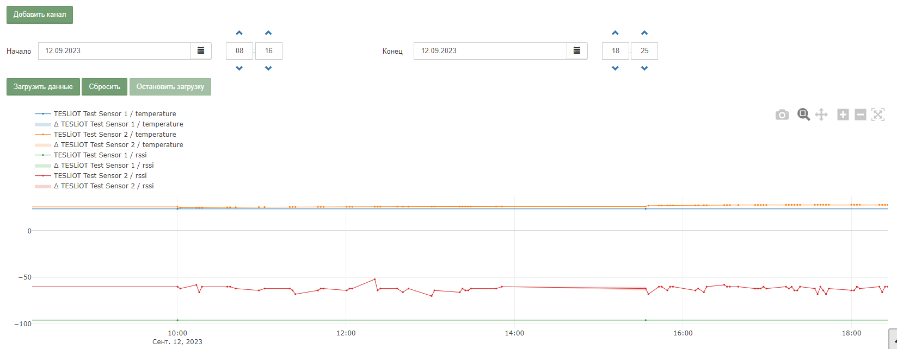Click the 12:00 x-axis tick label

pyautogui.click(x=346, y=333)
